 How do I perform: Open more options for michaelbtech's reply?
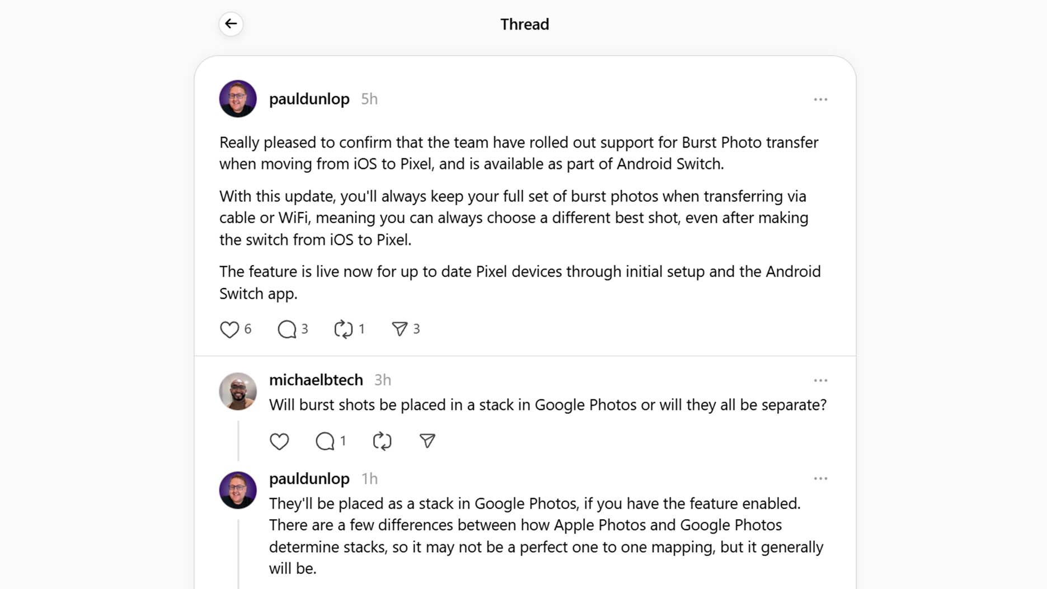[x=820, y=380]
